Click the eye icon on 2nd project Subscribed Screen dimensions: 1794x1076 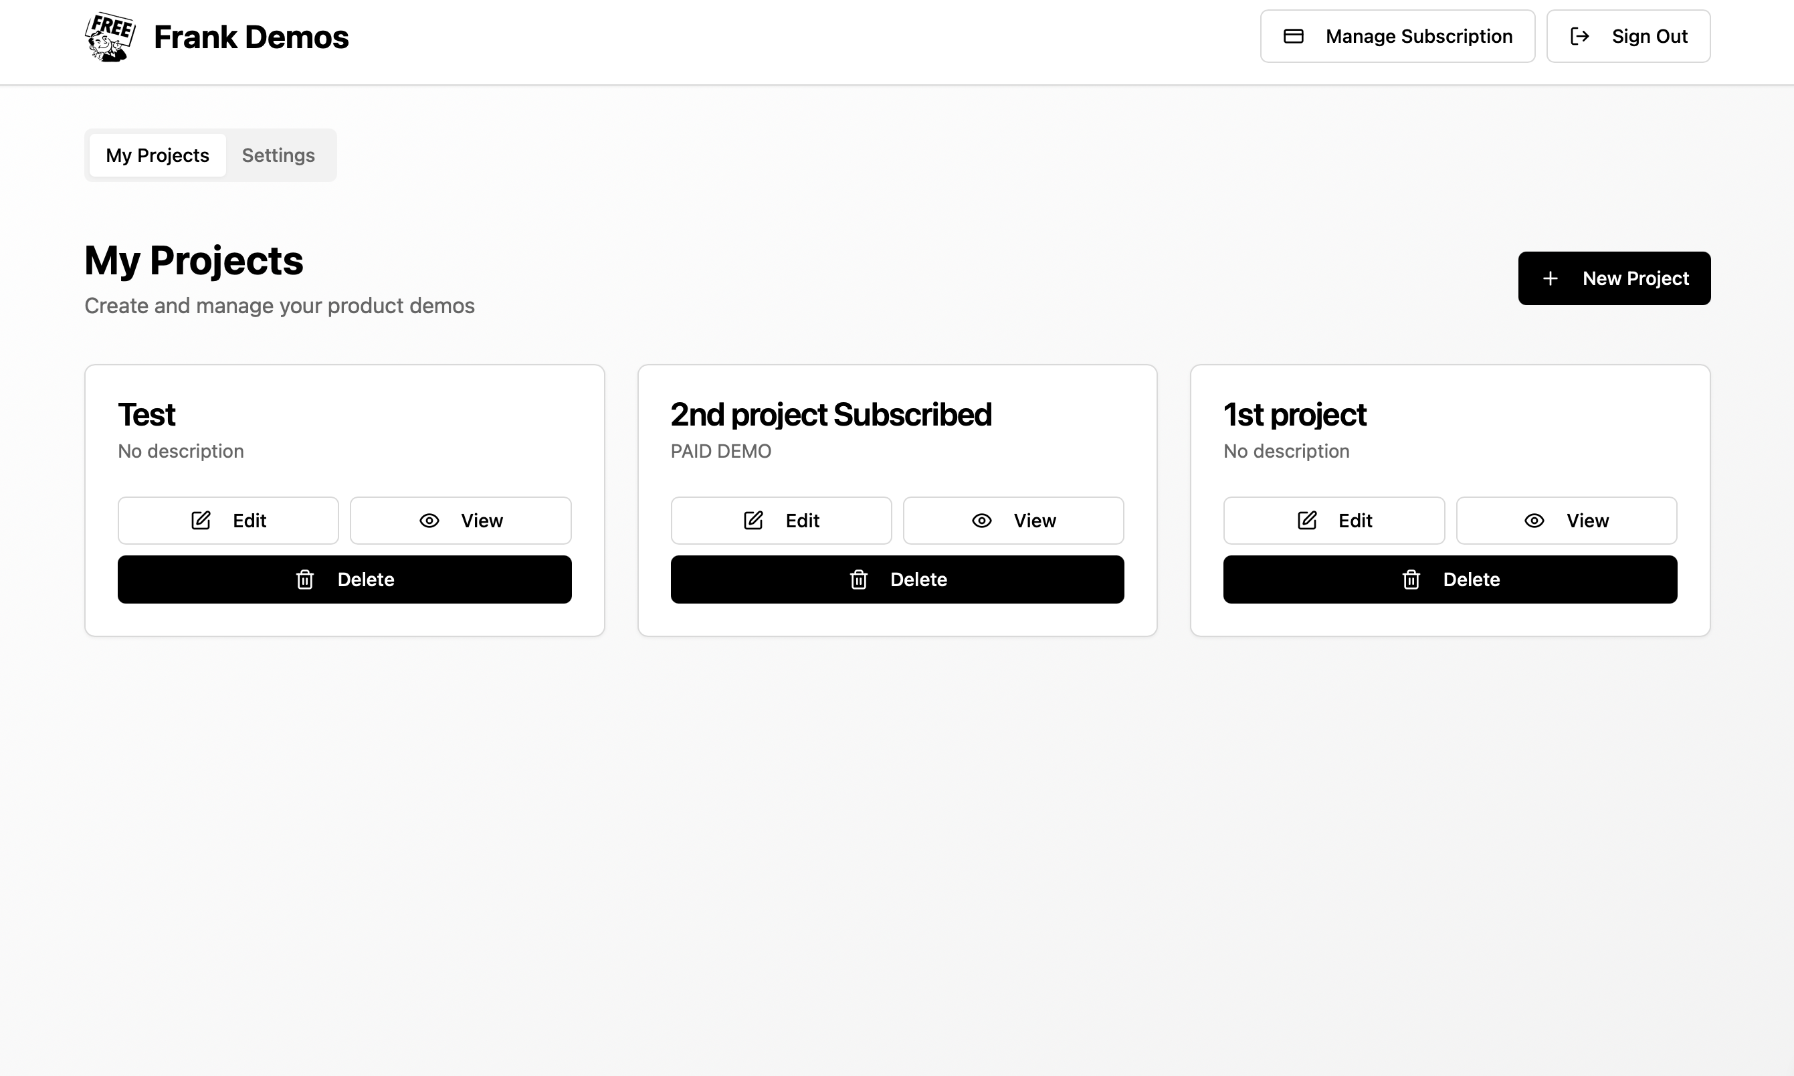coord(982,521)
